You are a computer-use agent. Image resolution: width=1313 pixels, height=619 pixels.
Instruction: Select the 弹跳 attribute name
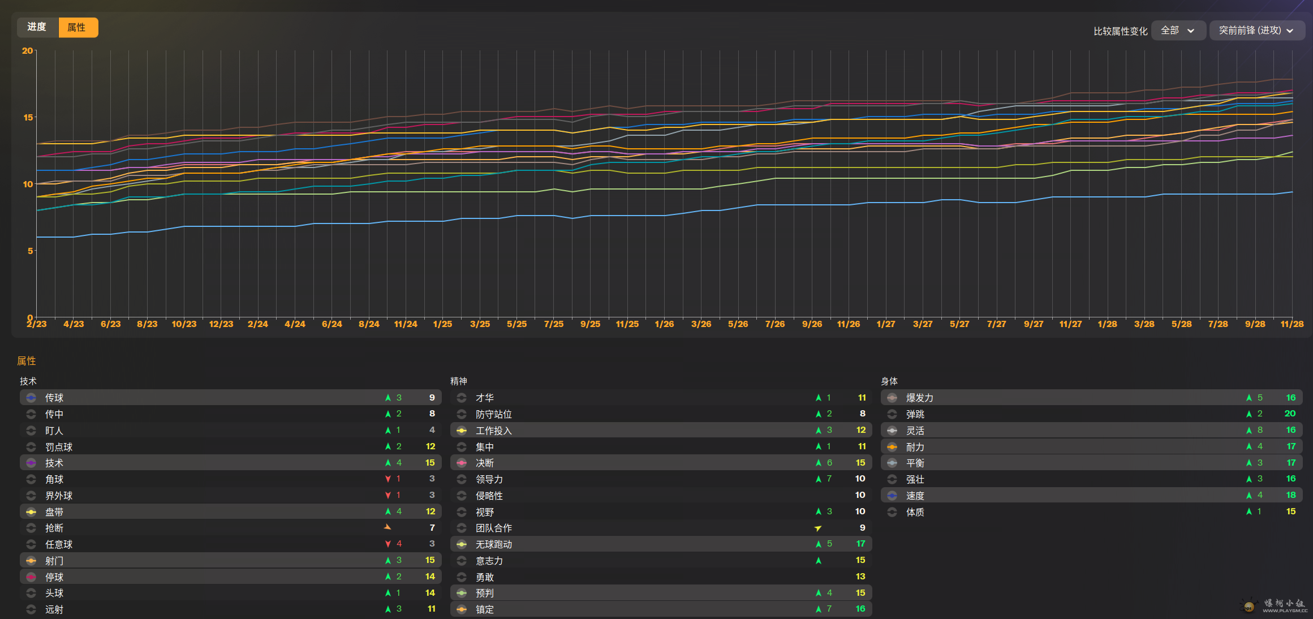click(915, 414)
